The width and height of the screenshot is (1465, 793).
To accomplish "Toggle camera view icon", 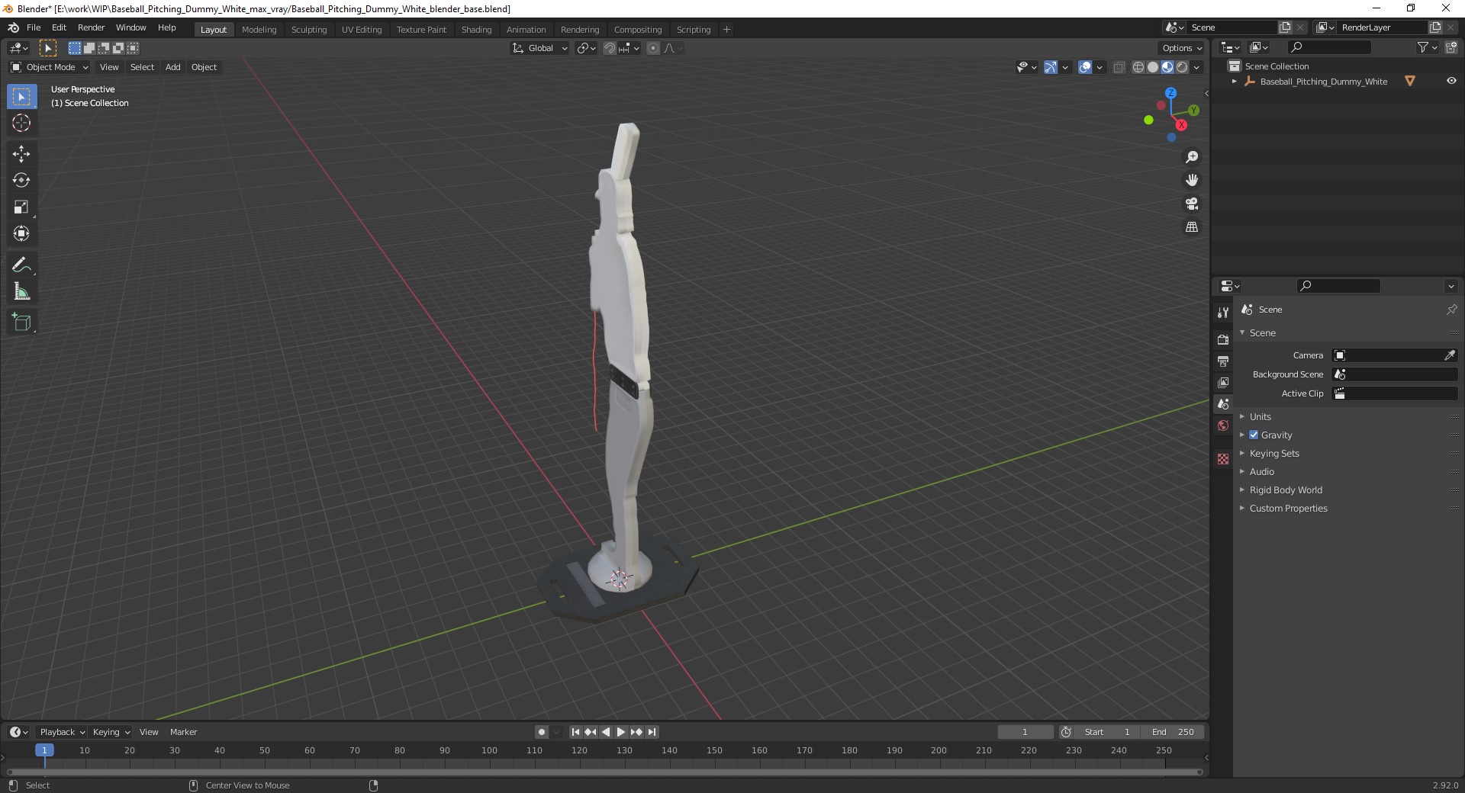I will (x=1192, y=204).
